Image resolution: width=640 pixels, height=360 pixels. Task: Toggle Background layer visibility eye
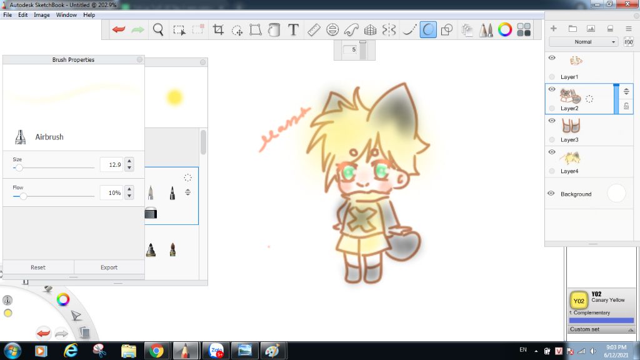(x=551, y=194)
